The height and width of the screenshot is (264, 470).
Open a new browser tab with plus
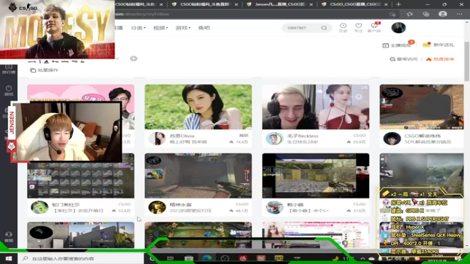tap(398, 5)
